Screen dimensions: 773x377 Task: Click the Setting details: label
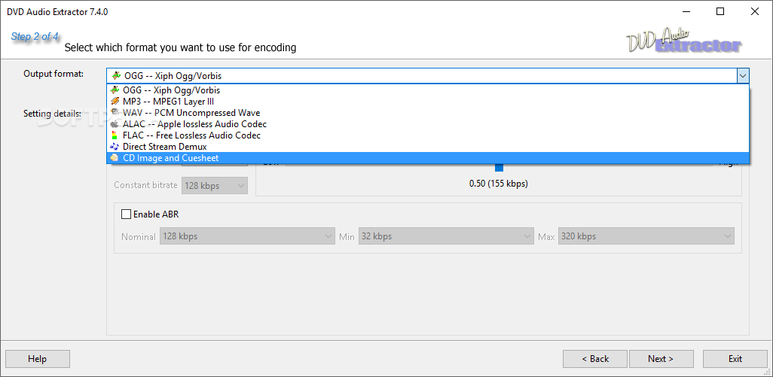(x=52, y=114)
